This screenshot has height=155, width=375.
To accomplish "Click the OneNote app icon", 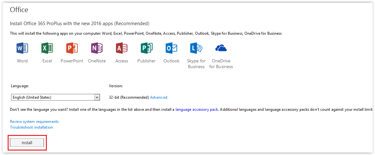I will point(97,49).
